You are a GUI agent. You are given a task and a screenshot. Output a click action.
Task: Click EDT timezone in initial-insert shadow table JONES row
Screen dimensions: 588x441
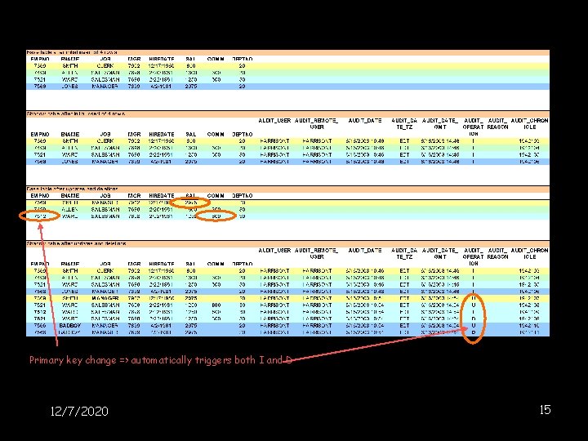point(404,162)
